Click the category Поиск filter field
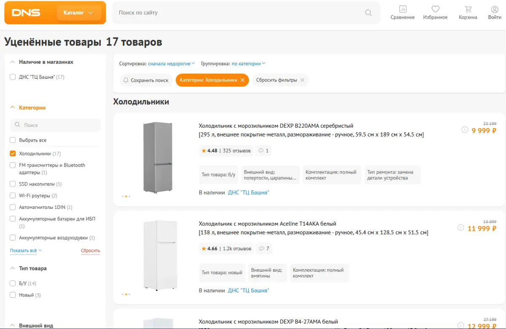Screen dimensions: 506x329 [x=55, y=125]
